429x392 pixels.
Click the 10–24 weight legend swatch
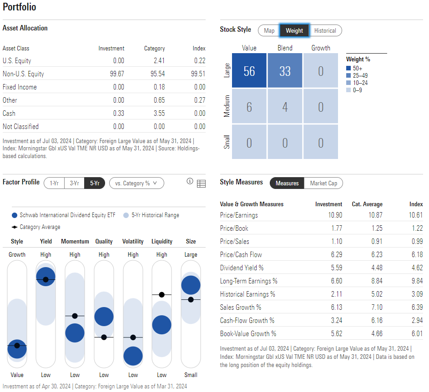point(348,83)
